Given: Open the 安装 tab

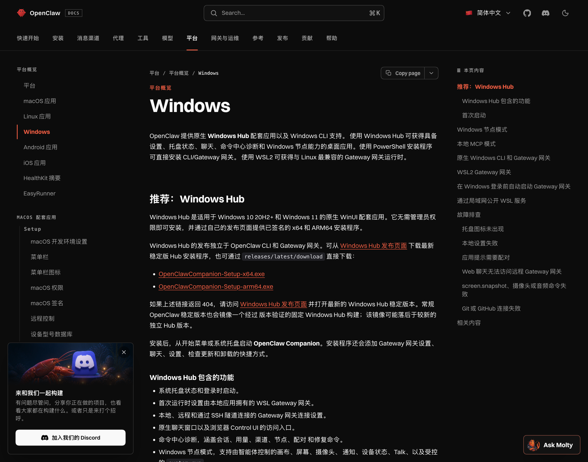Looking at the screenshot, I should 58,38.
